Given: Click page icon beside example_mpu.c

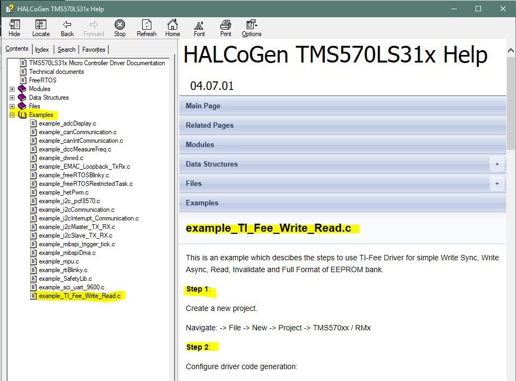Looking at the screenshot, I should (x=33, y=261).
